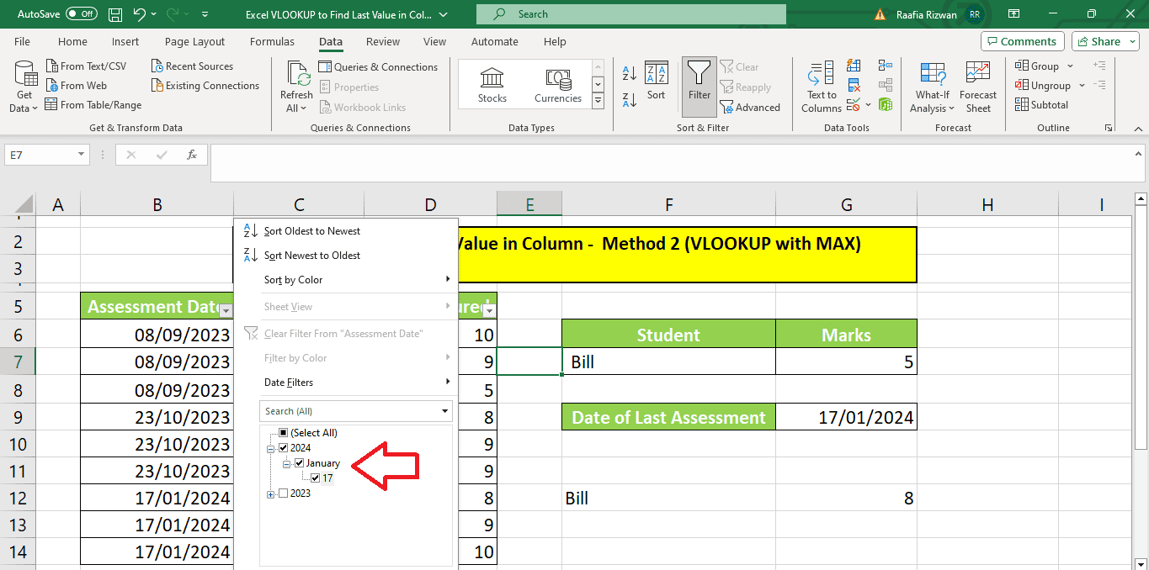
Task: Open the Name Box dropdown
Action: click(x=81, y=155)
